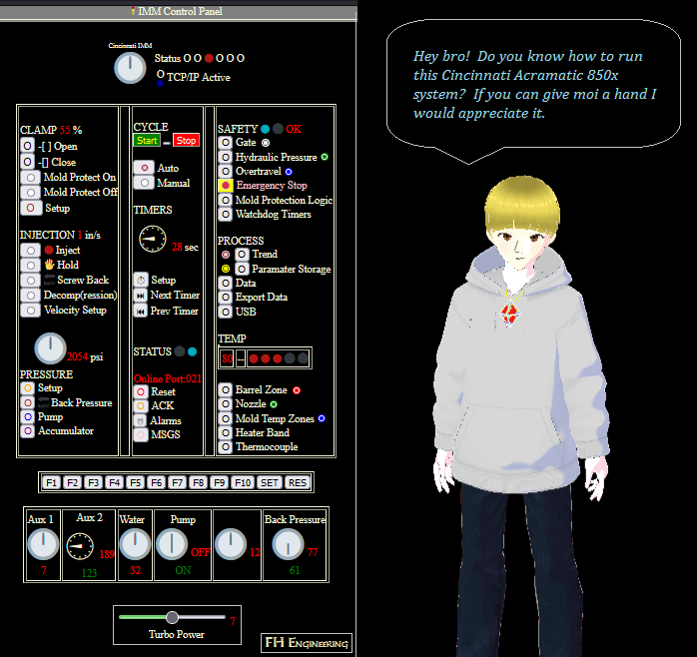Viewport: 697px width, 657px height.
Task: Turn the injection pressure psi knob
Action: (50, 348)
